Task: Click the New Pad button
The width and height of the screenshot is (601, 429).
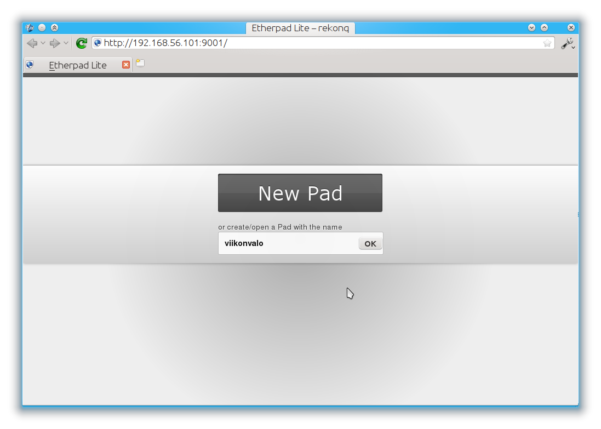Action: [300, 193]
